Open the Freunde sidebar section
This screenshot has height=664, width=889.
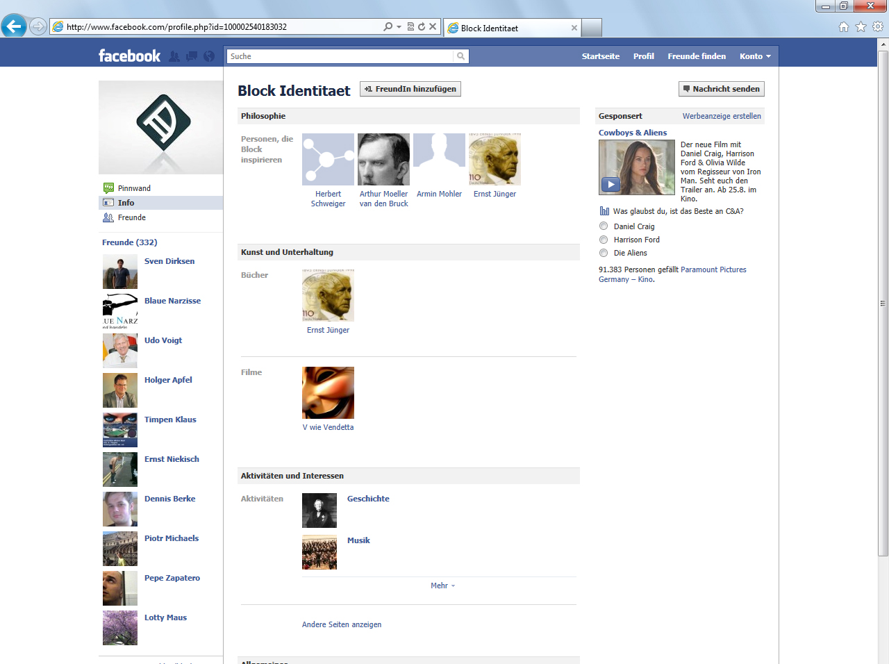pos(131,217)
